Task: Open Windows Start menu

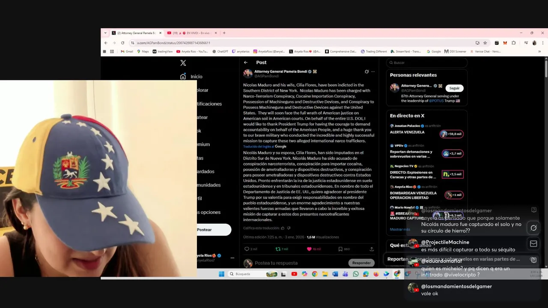Action: (221, 274)
